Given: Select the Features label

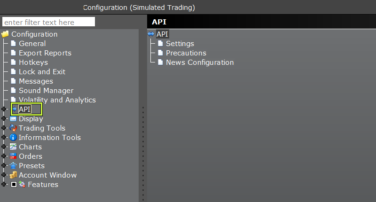Looking at the screenshot, I should tap(43, 185).
